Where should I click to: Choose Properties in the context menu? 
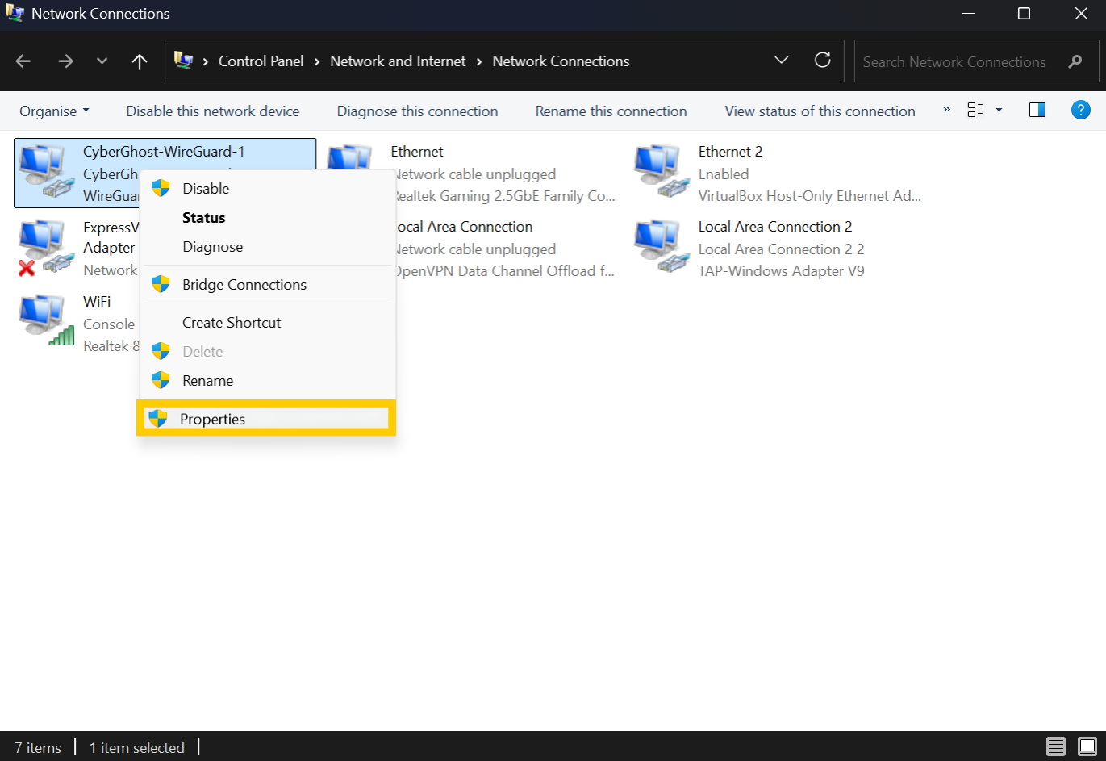coord(266,419)
